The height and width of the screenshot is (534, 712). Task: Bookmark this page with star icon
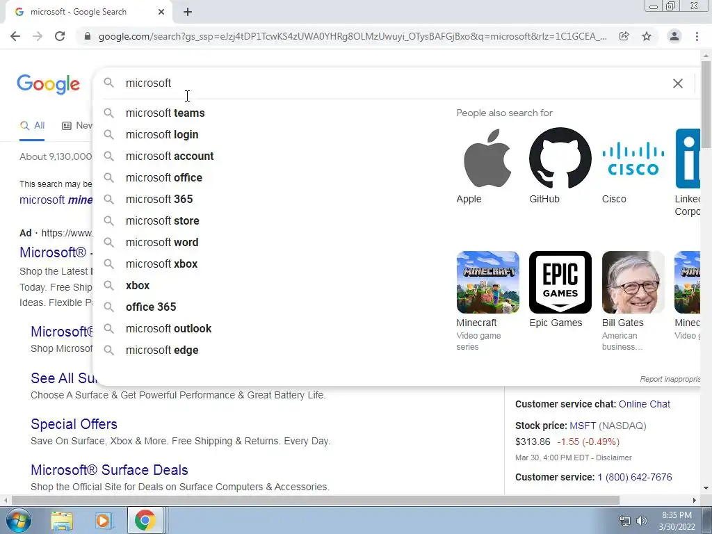647,36
